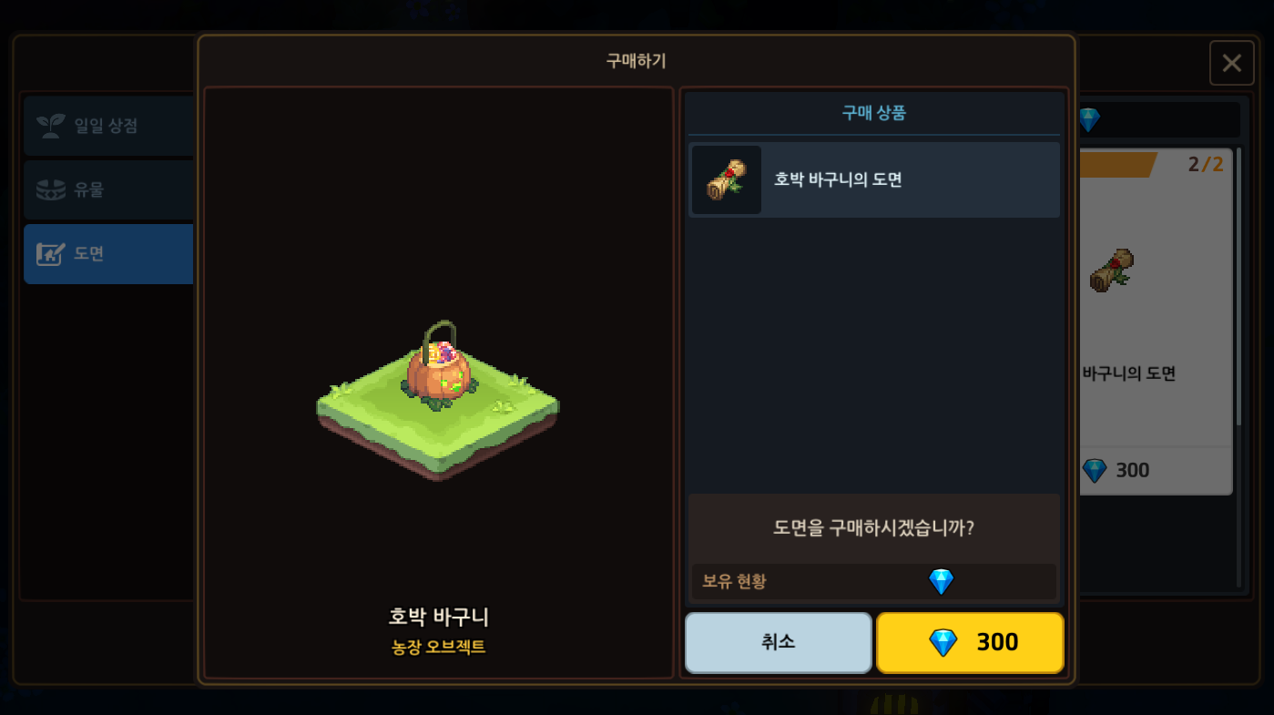1274x715 pixels.
Task: Select the 도면 tab
Action: (x=108, y=254)
